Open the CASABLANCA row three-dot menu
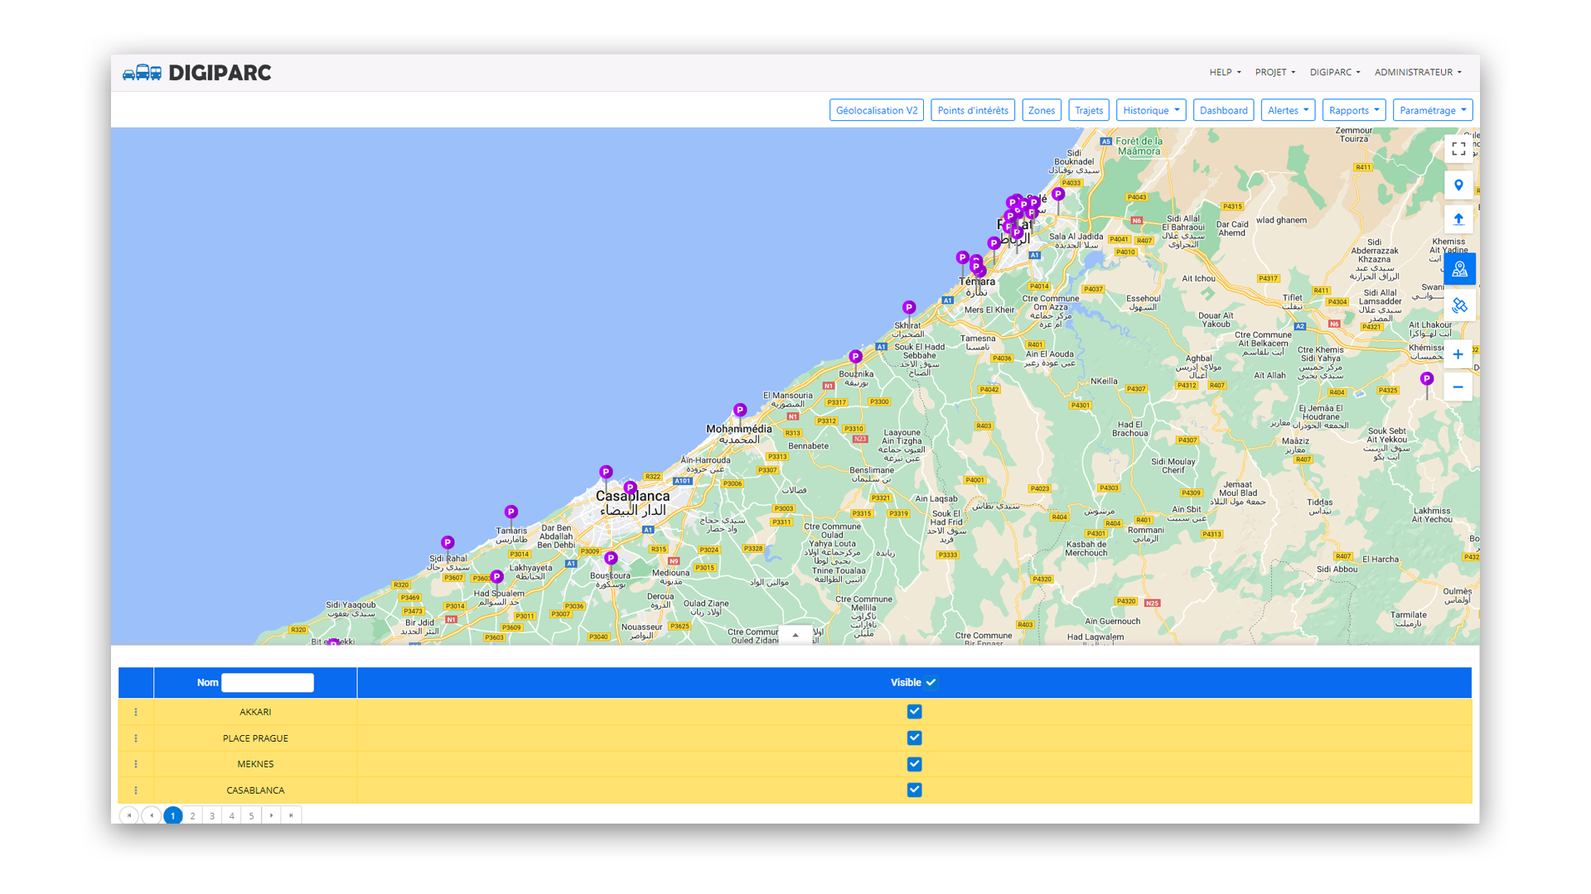 pyautogui.click(x=136, y=791)
